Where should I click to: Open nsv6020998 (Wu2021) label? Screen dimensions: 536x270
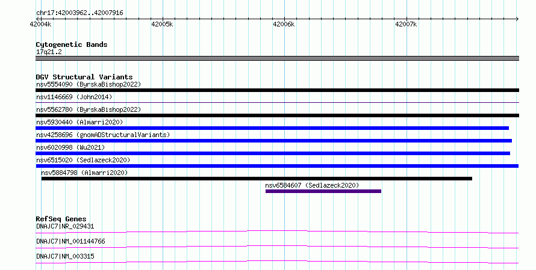coord(70,147)
